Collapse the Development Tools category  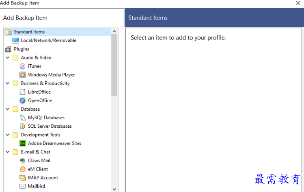pos(8,135)
